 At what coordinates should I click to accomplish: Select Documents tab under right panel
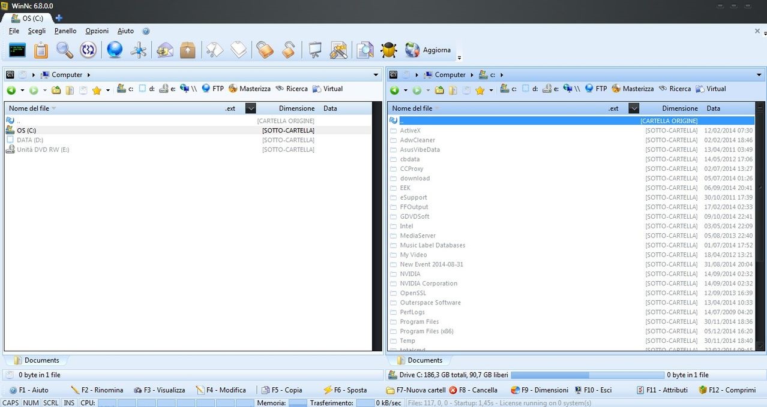(x=419, y=360)
